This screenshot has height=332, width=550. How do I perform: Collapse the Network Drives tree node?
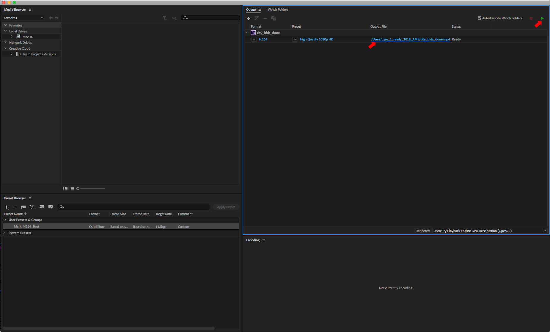tap(5, 43)
